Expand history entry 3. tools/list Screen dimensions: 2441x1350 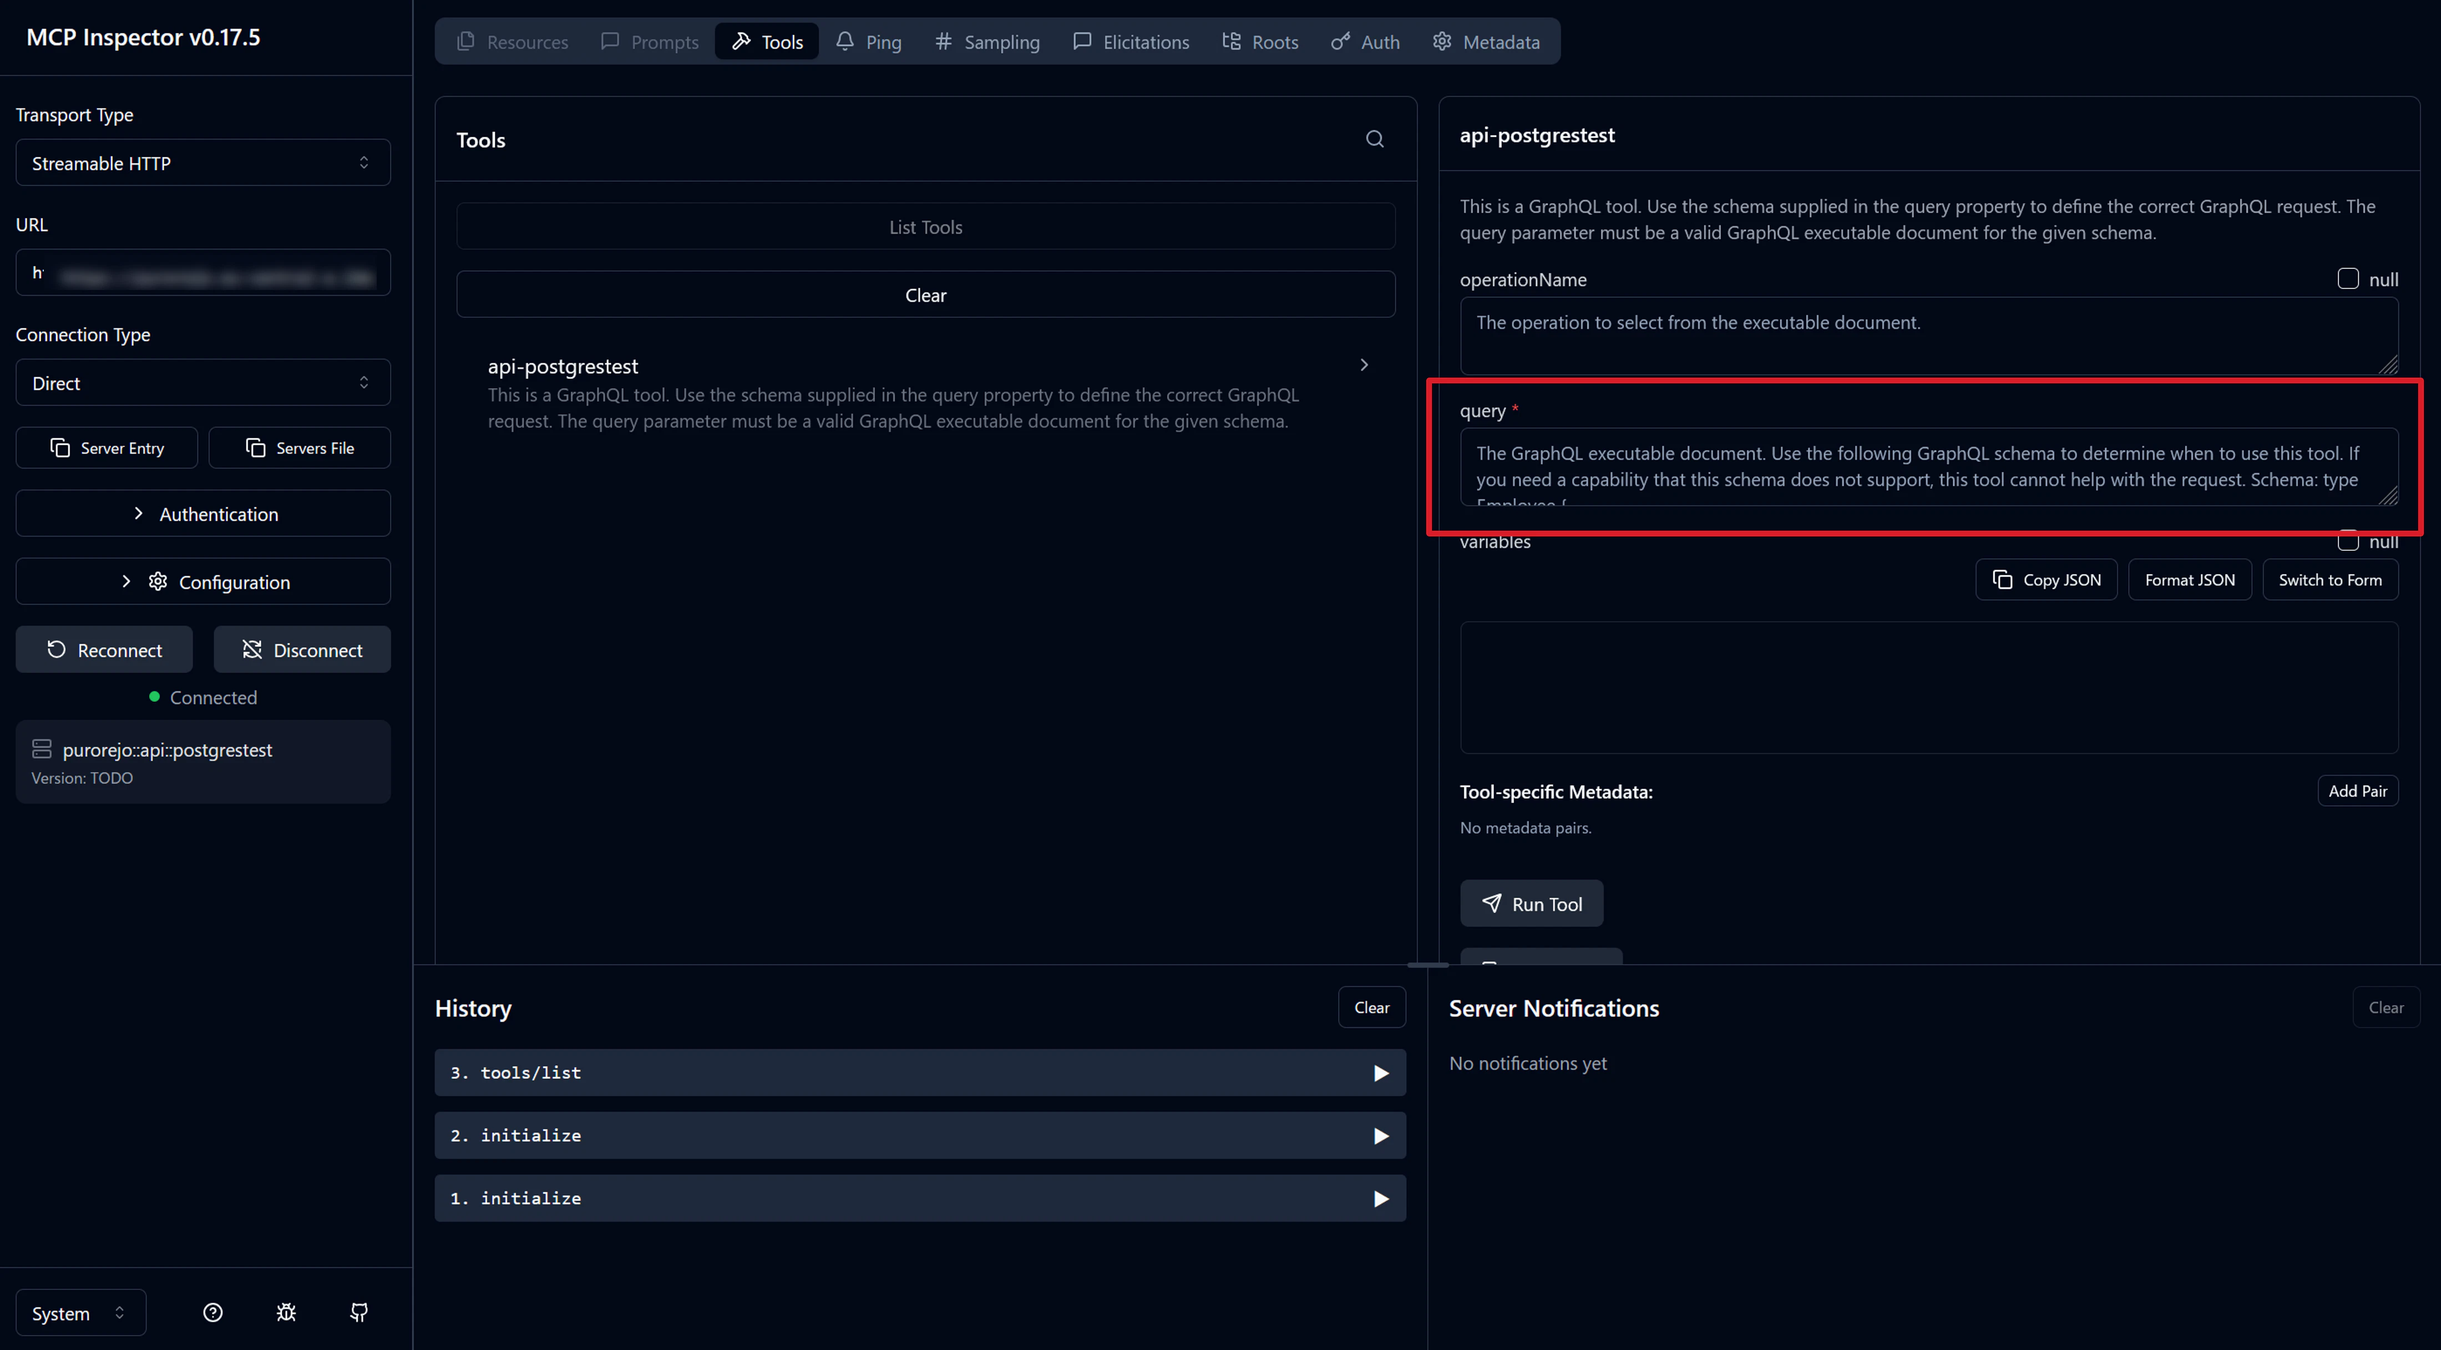tap(919, 1073)
